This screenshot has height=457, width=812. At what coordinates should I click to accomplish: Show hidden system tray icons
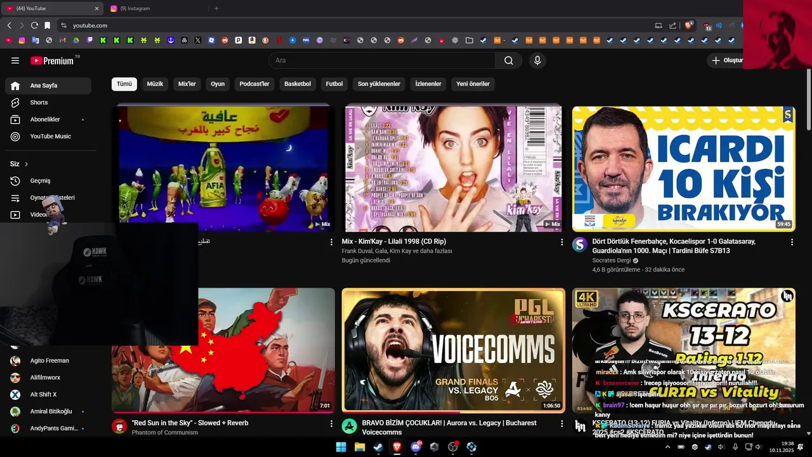click(x=667, y=447)
